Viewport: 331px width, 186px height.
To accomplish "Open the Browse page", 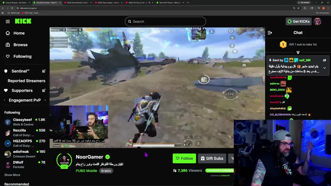I will coord(17,45).
